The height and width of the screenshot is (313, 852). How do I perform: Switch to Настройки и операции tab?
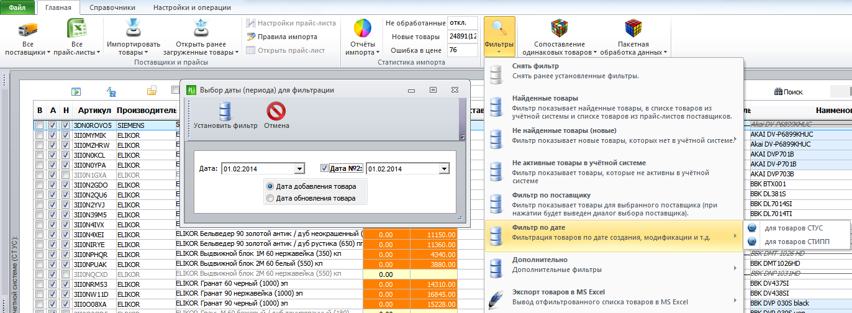(192, 7)
